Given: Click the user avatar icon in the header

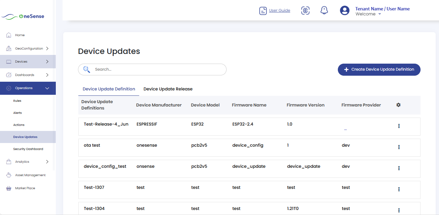Looking at the screenshot, I should pyautogui.click(x=345, y=10).
